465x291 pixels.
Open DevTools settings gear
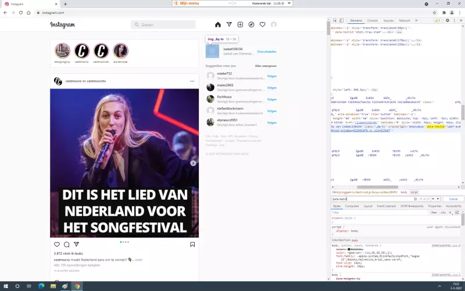(448, 20)
